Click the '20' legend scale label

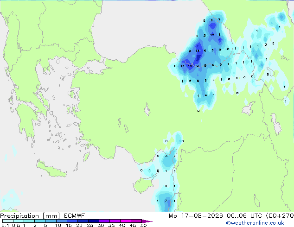[x=79, y=225]
